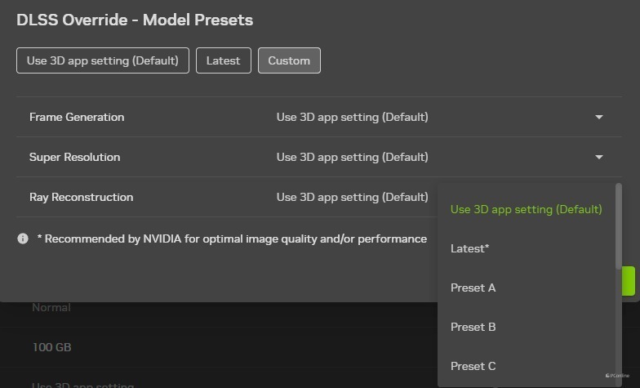Click the dimmed 'Normal' setting row behind dialog
Image resolution: width=640 pixels, height=388 pixels.
click(51, 308)
